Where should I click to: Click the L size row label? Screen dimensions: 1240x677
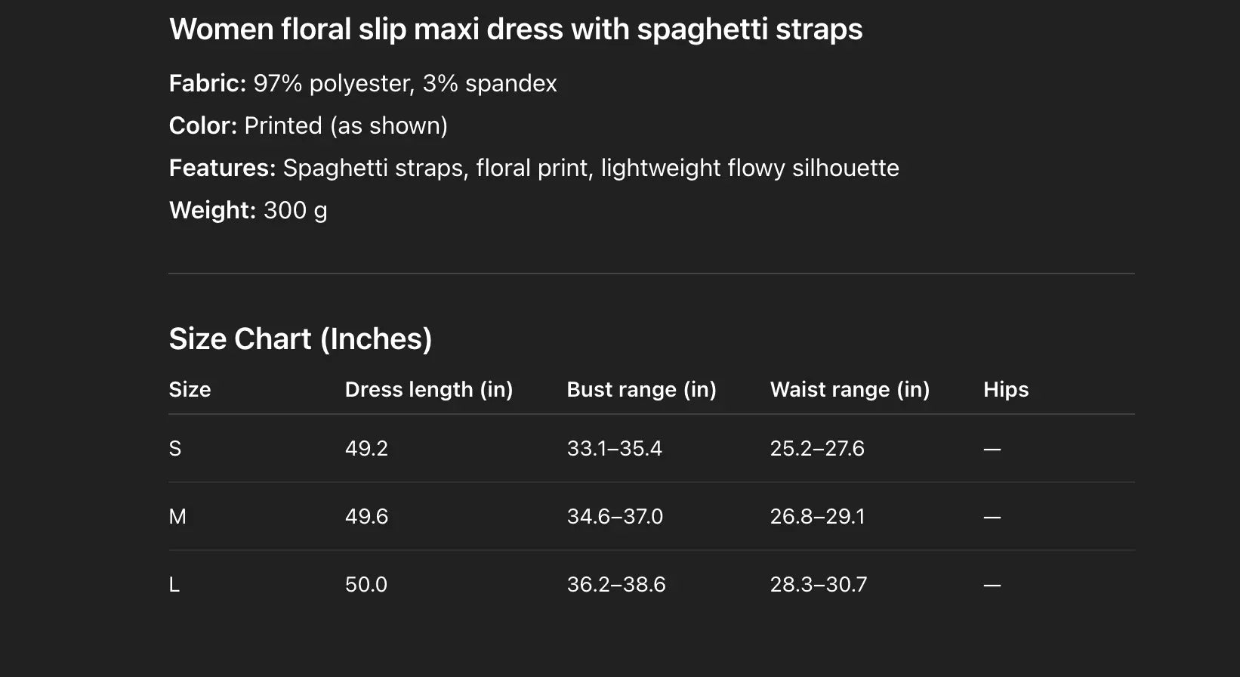click(x=174, y=585)
